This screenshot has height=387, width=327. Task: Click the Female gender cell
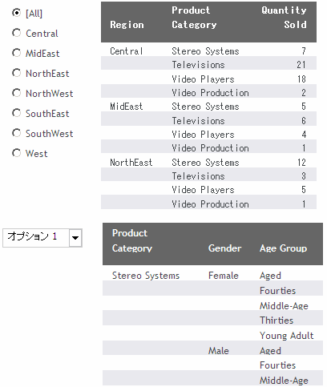tap(224, 276)
